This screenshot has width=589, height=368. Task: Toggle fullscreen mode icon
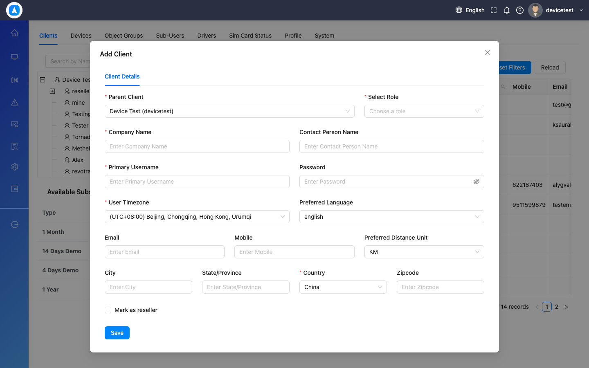pyautogui.click(x=494, y=10)
